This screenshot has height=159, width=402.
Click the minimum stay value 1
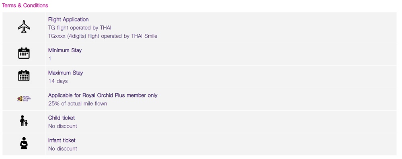click(x=50, y=58)
